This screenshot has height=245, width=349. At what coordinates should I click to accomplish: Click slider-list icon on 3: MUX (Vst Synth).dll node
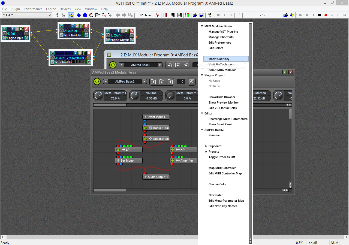(84, 53)
